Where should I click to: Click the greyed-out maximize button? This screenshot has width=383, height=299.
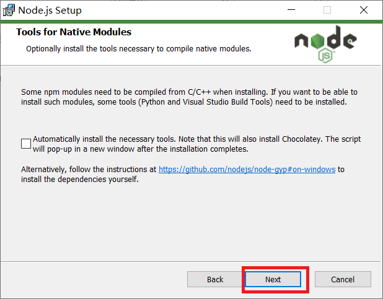(x=327, y=11)
